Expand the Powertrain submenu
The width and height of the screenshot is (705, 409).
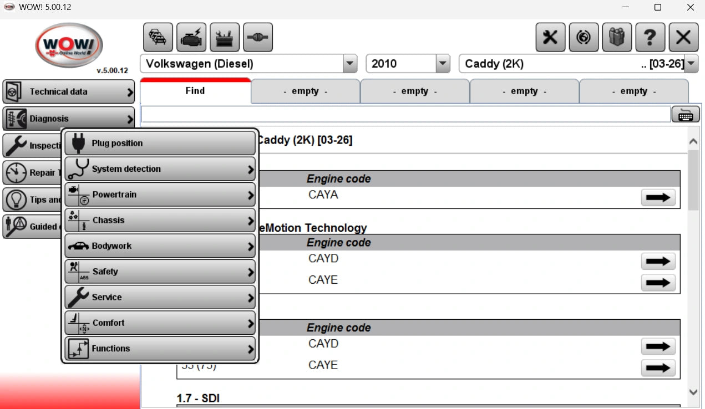click(x=160, y=195)
